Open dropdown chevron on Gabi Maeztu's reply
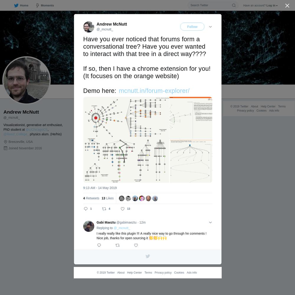 [x=210, y=222]
